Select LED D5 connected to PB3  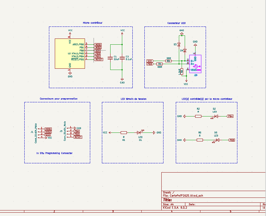click(x=217, y=140)
